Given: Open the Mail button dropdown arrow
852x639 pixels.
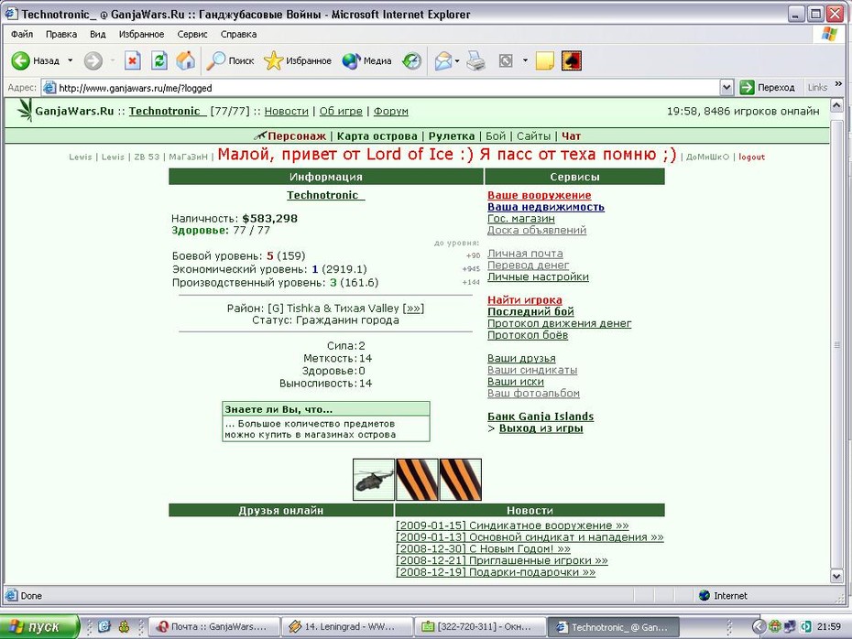Looking at the screenshot, I should coord(457,60).
